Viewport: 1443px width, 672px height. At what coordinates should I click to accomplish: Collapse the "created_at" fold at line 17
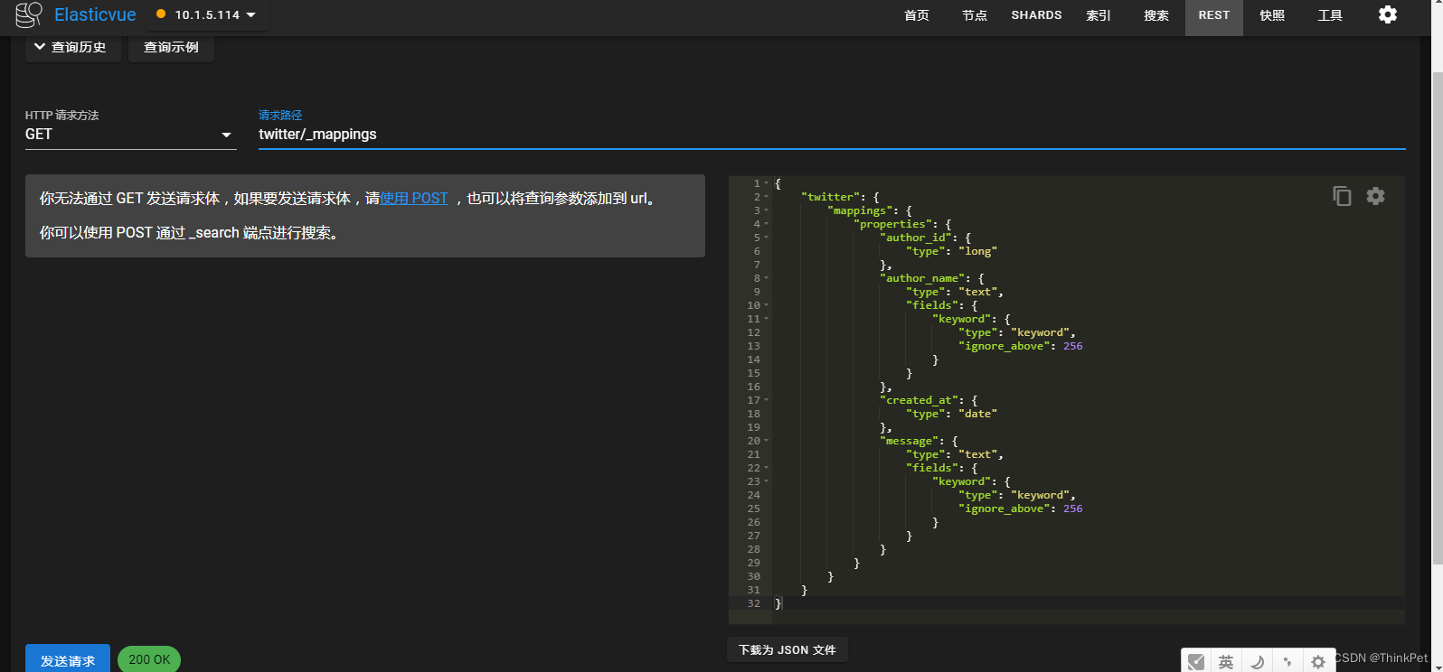[767, 400]
